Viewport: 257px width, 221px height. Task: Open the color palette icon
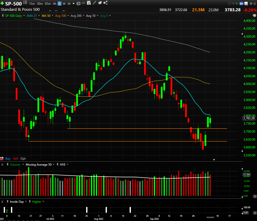(x=254, y=16)
